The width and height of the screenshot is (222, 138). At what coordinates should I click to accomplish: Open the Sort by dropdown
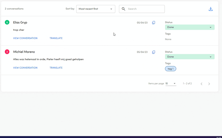95,9
